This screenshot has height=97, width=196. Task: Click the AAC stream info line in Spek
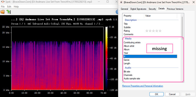[x=57, y=24]
